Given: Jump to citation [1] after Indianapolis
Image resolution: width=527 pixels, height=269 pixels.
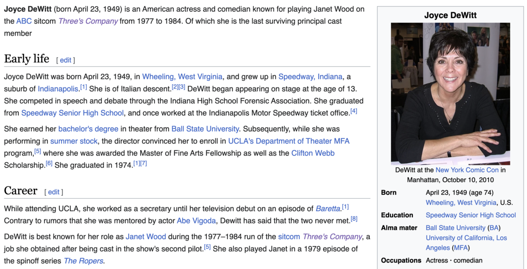Looking at the screenshot, I should click(83, 87).
